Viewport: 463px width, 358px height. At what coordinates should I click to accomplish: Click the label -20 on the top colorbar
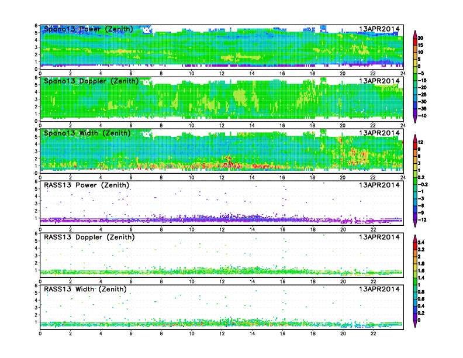tap(422, 88)
